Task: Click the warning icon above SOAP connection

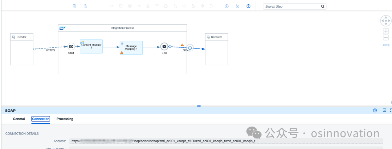Action: [x=182, y=45]
